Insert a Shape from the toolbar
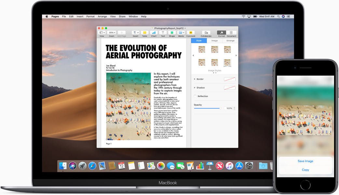Viewport: 339px width, 195px height. coord(172,33)
